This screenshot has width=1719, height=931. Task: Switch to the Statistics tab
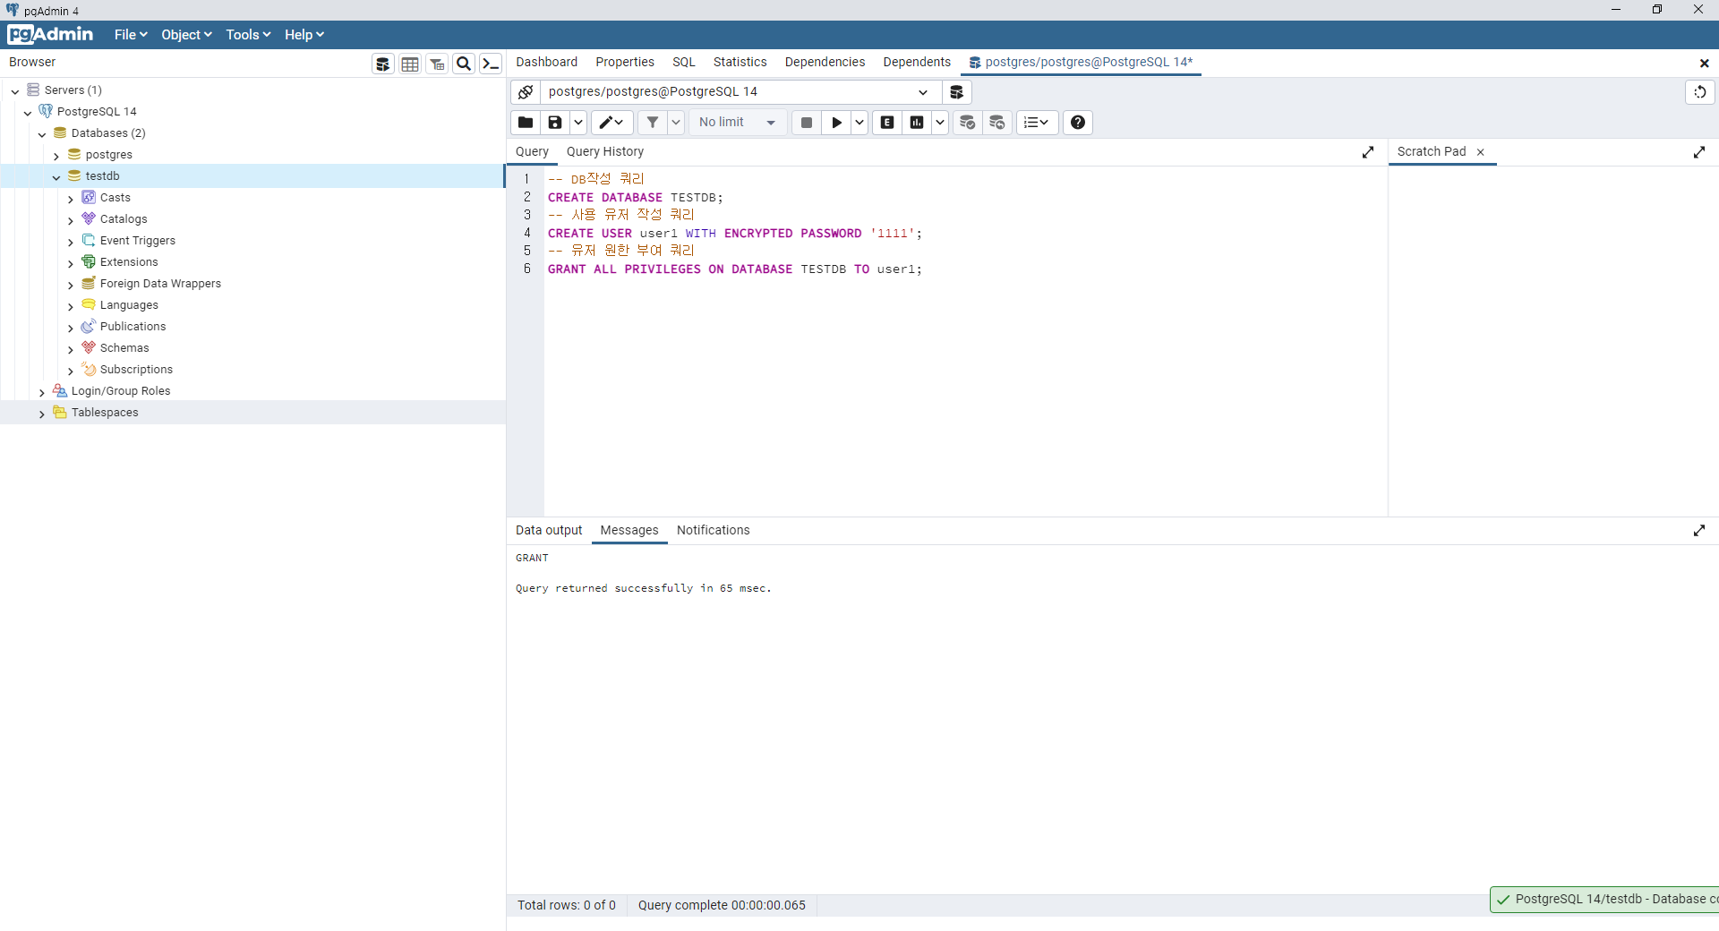(x=740, y=63)
